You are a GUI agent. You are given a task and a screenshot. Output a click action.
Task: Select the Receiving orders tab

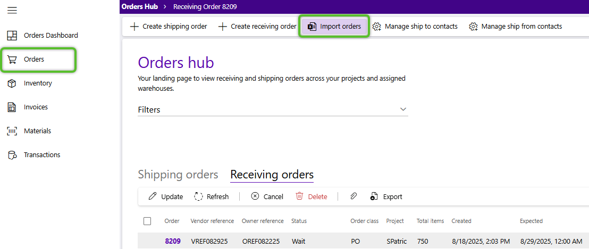(272, 175)
